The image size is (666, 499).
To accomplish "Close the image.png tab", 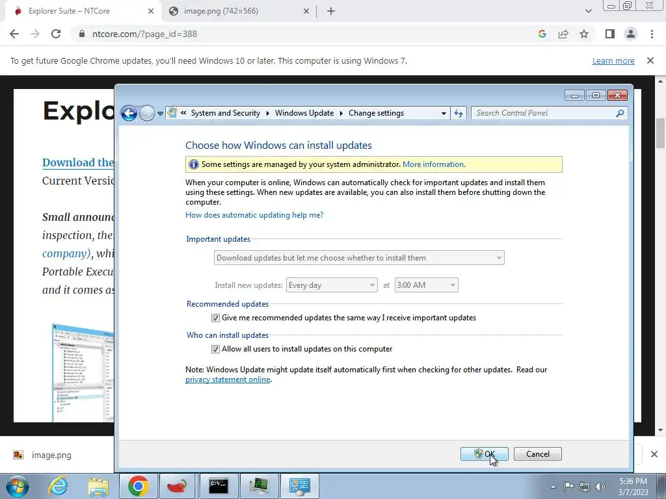I will coord(306,11).
